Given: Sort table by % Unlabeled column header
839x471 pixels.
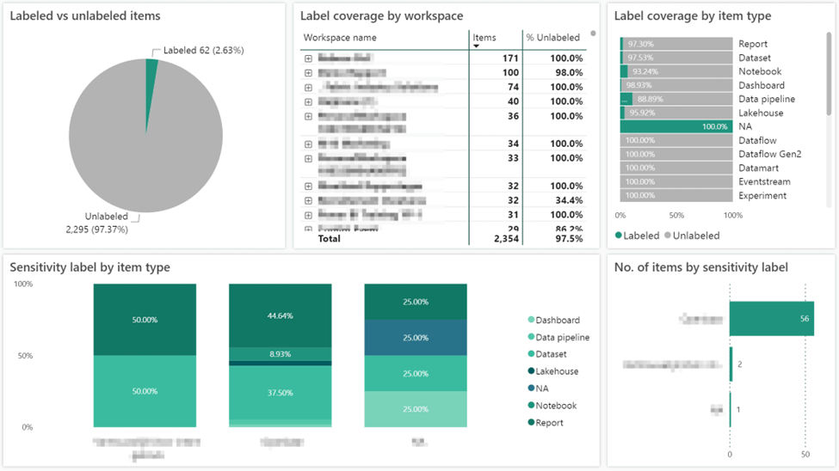Looking at the screenshot, I should point(552,38).
